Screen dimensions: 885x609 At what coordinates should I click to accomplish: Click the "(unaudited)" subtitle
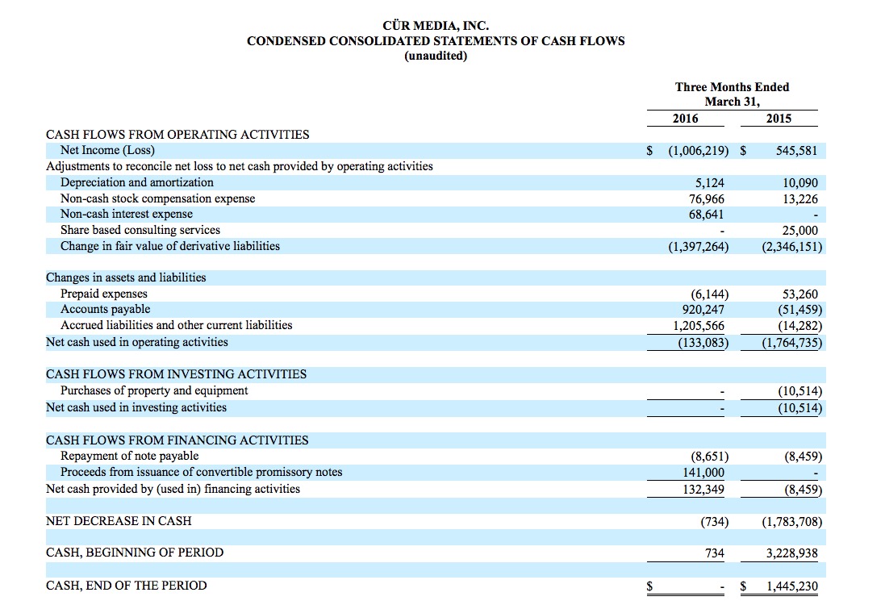[x=436, y=56]
